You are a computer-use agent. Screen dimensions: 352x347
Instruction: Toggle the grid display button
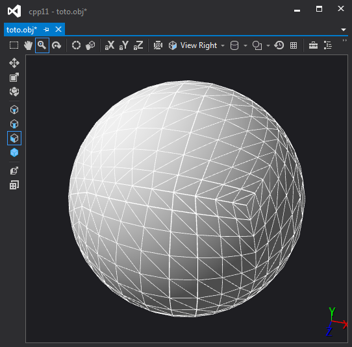(x=294, y=45)
